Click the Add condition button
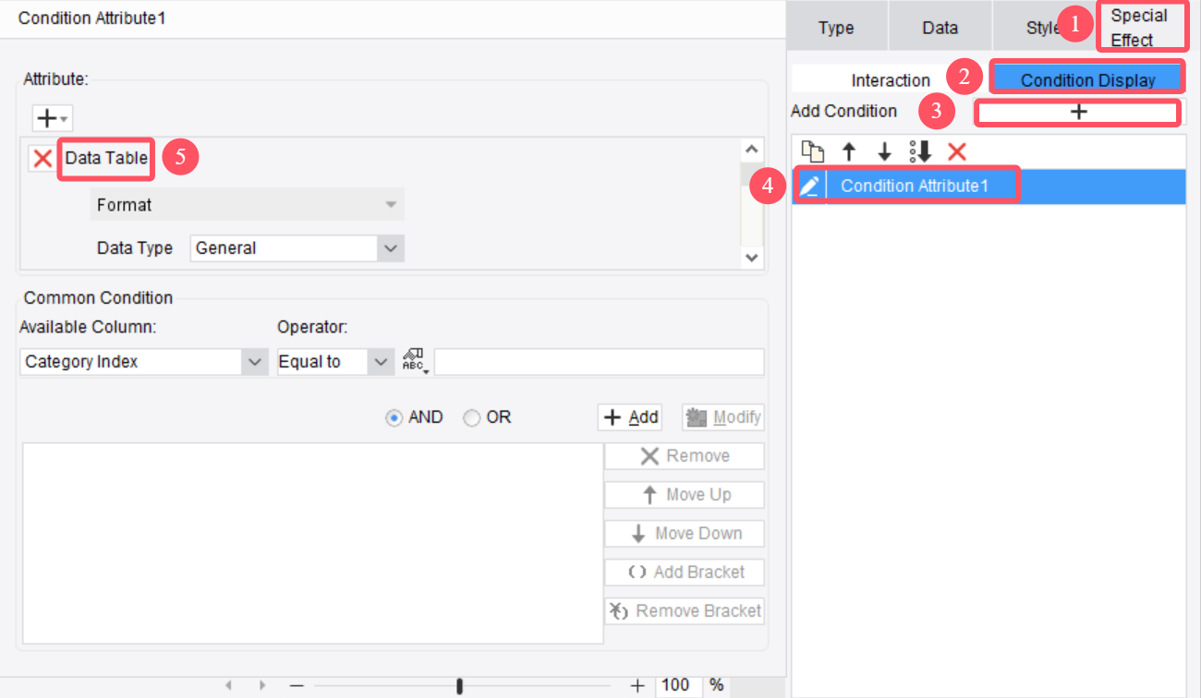The width and height of the screenshot is (1201, 698). pyautogui.click(x=631, y=417)
